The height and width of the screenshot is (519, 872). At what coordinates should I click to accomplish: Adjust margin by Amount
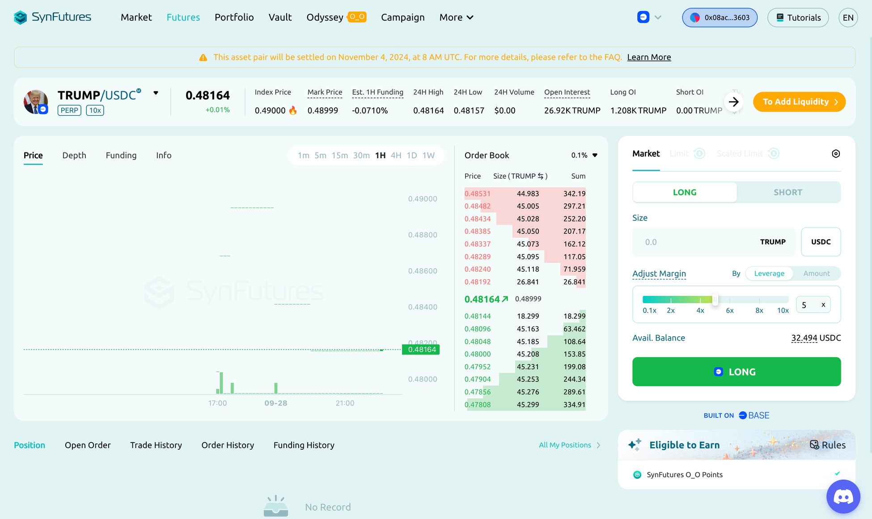pyautogui.click(x=816, y=274)
